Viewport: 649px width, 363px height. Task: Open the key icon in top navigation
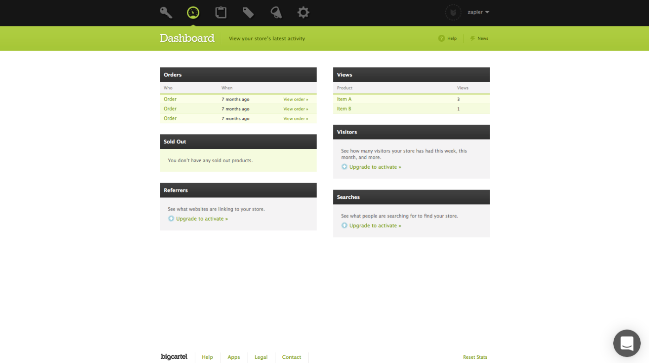(166, 13)
